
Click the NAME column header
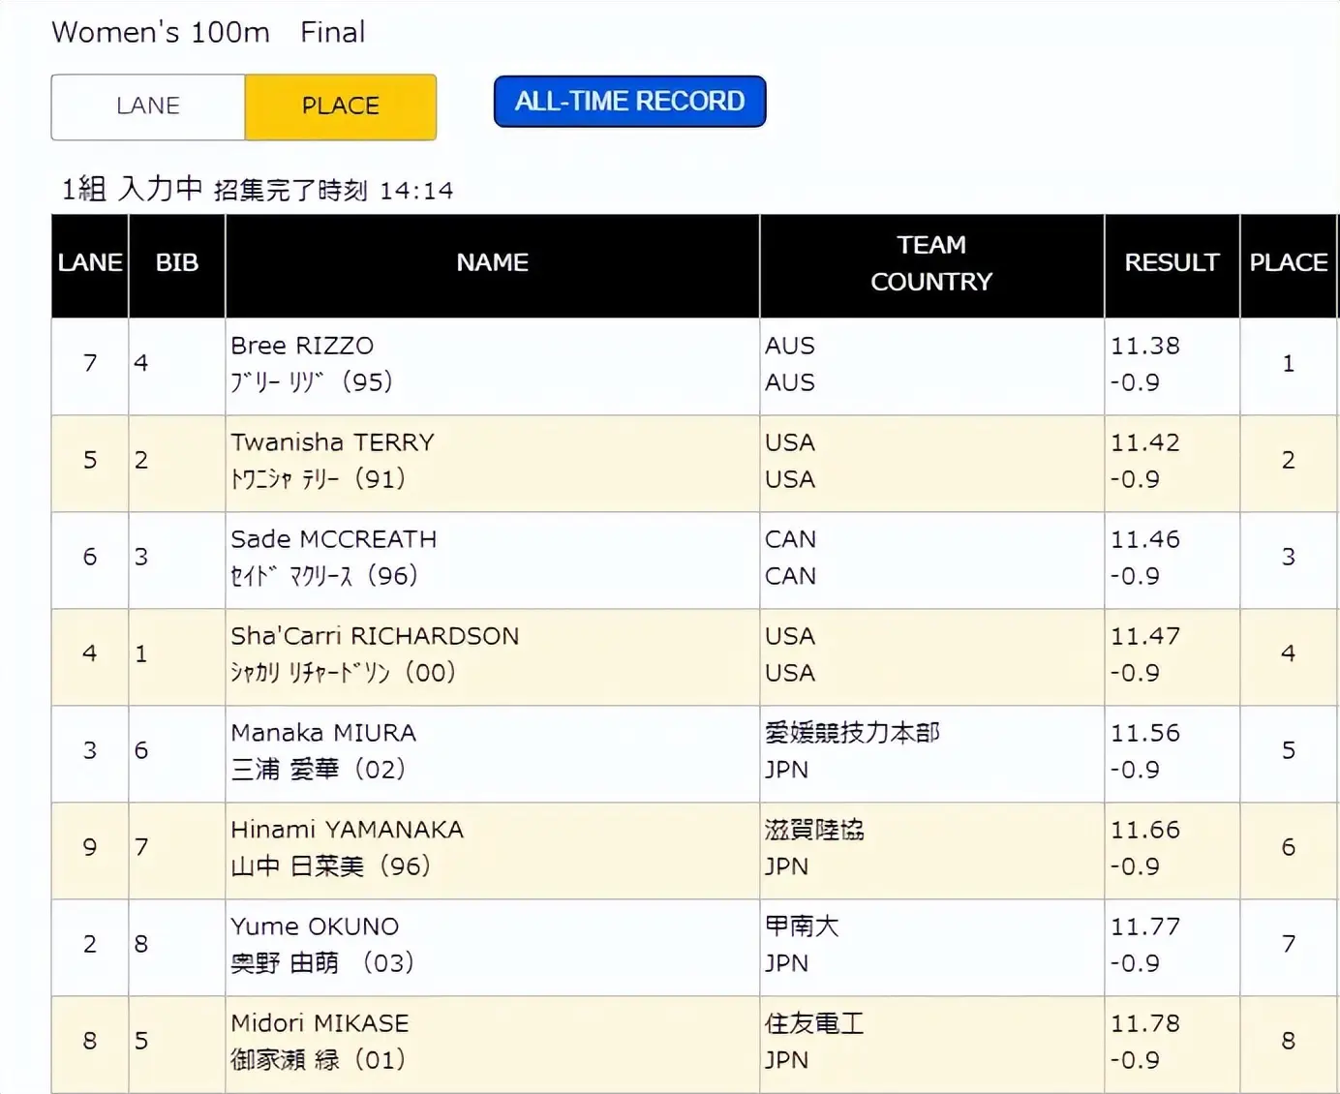tap(492, 263)
